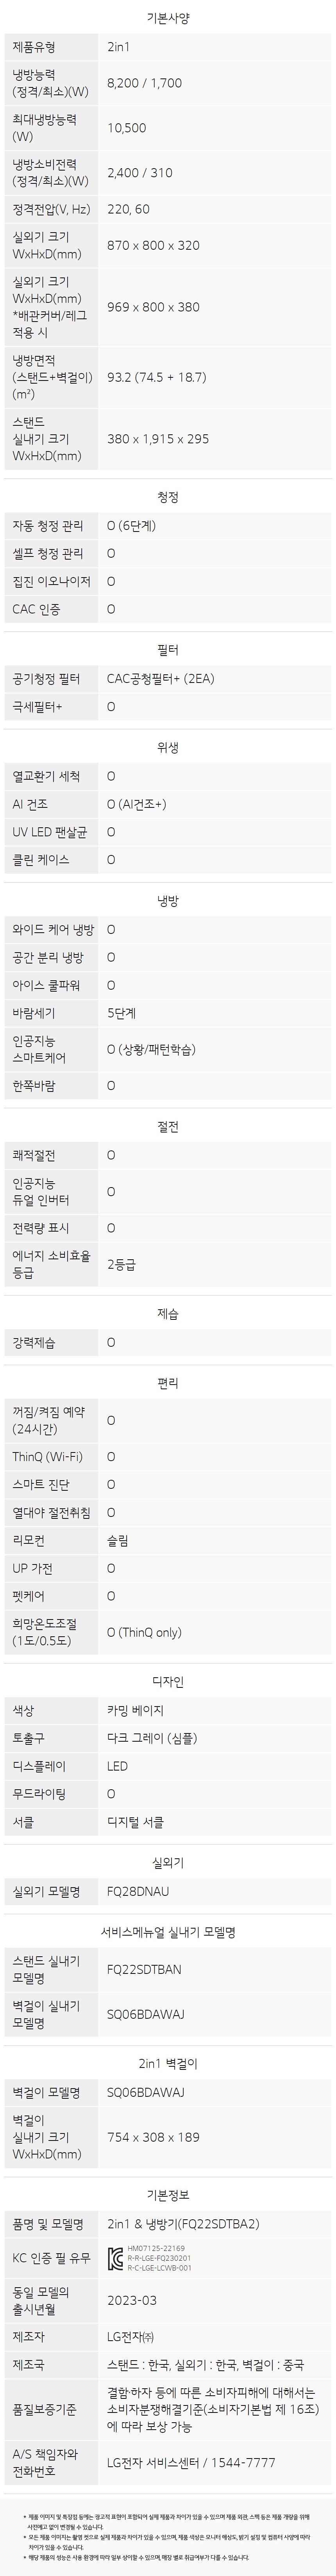Image resolution: width=336 pixels, height=2576 pixels.
Task: Click stand indoor model FQ22SDTBAN
Action: [x=144, y=1970]
